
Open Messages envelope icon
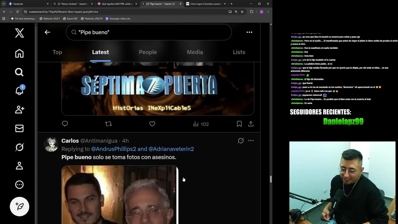click(19, 128)
